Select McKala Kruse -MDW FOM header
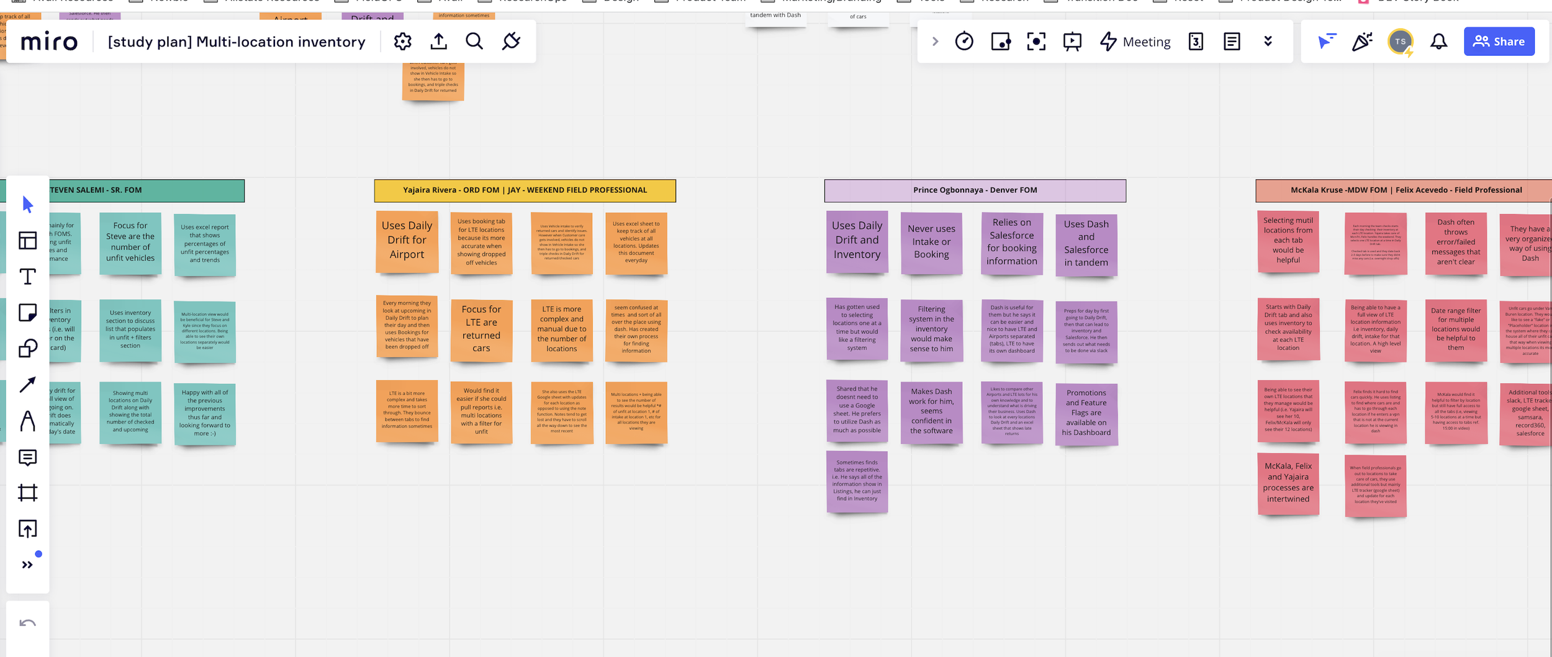 tap(1404, 190)
